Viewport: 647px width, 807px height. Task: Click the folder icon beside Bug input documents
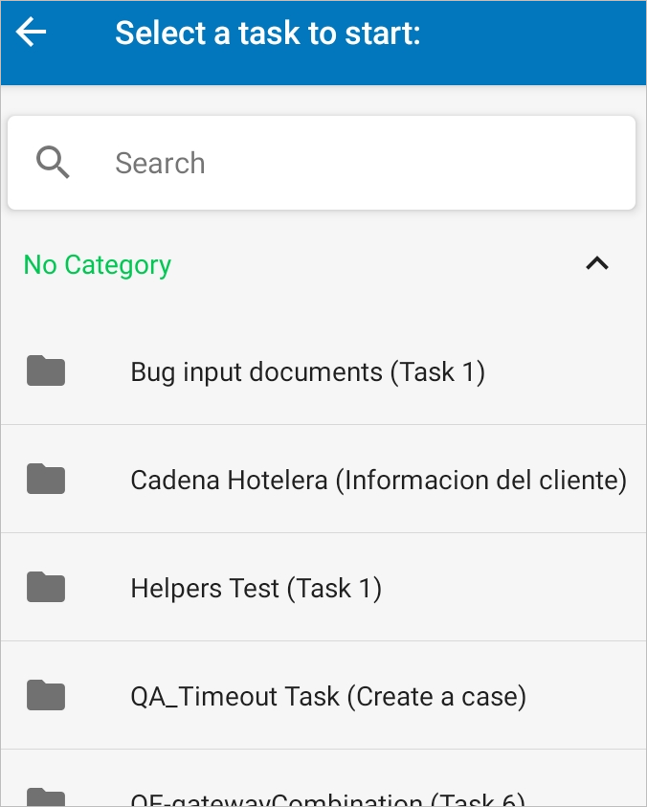46,370
